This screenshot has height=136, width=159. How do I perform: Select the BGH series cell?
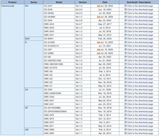(34, 39)
